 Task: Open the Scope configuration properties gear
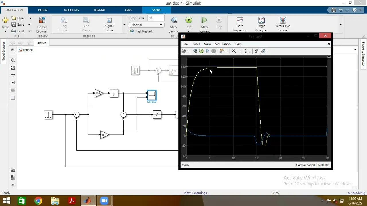[184, 51]
